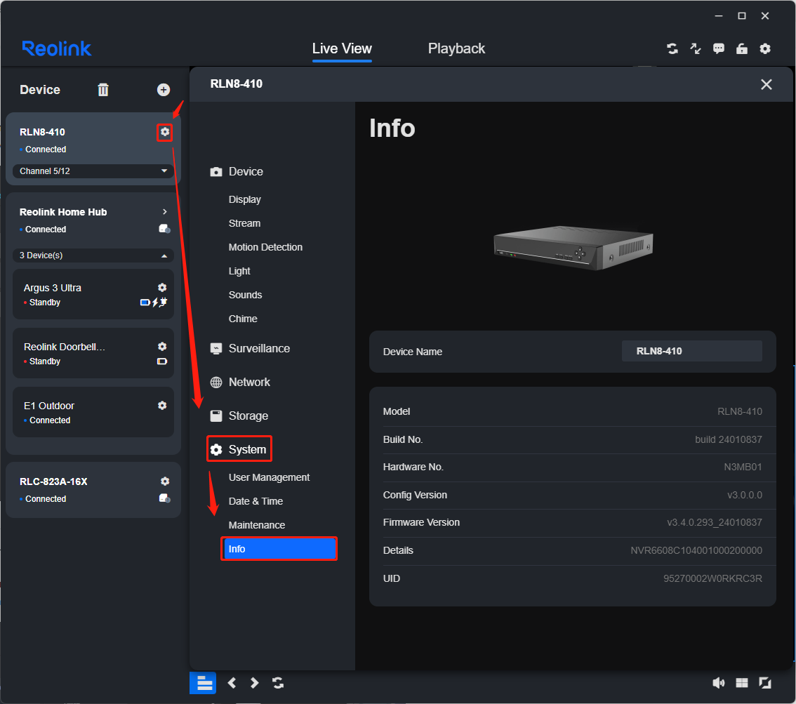Open Stream settings
The height and width of the screenshot is (704, 796).
click(x=245, y=223)
